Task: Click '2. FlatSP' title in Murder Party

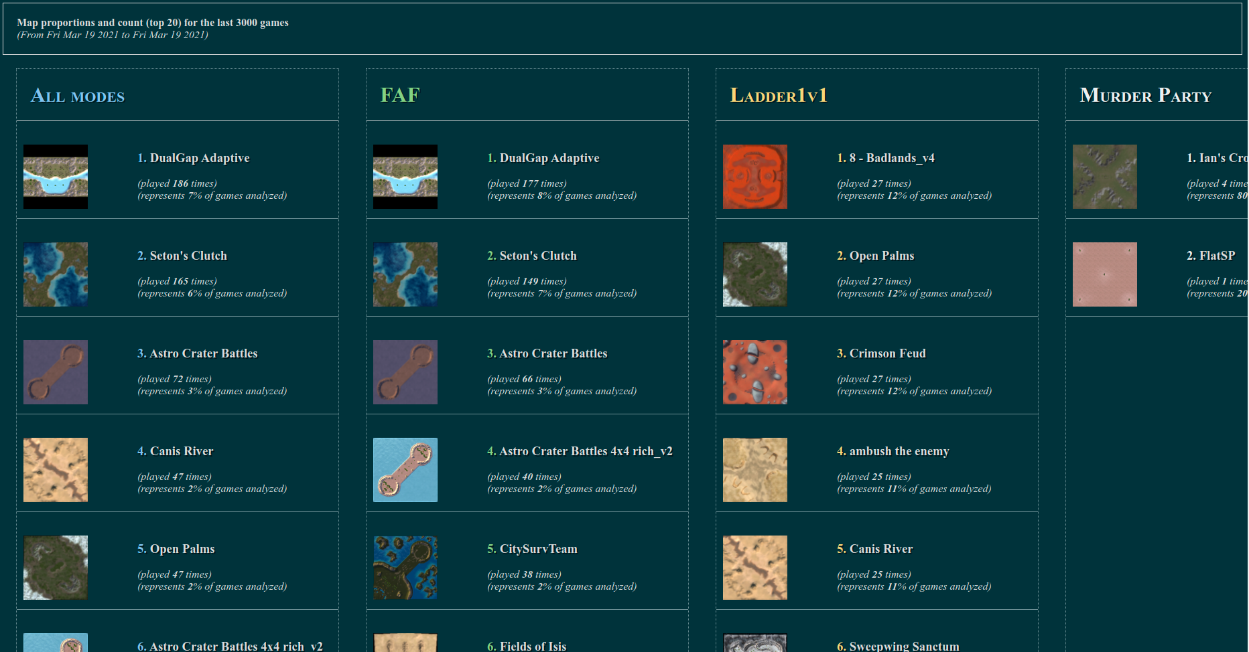Action: pos(1211,256)
